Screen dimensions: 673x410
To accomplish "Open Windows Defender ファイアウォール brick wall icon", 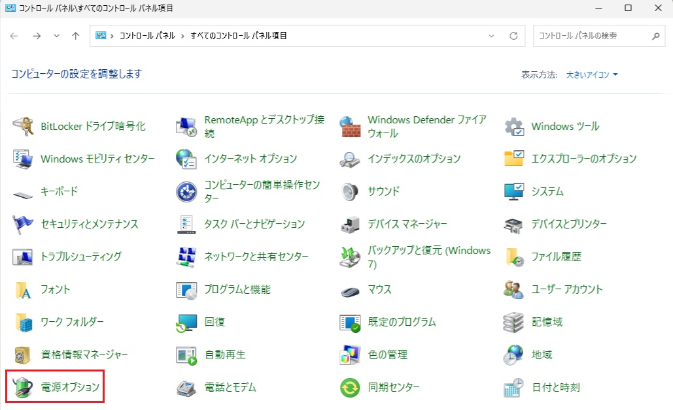I will tap(351, 127).
